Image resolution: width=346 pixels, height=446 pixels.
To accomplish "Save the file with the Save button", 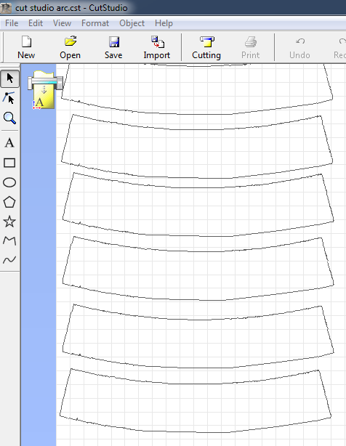I will [x=113, y=47].
